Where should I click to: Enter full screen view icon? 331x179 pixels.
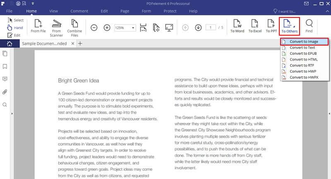[169, 28]
